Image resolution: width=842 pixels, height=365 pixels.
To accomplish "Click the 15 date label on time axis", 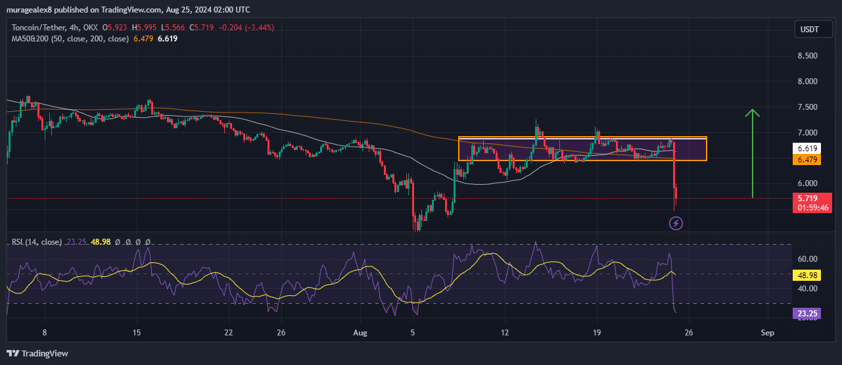I will coord(137,333).
